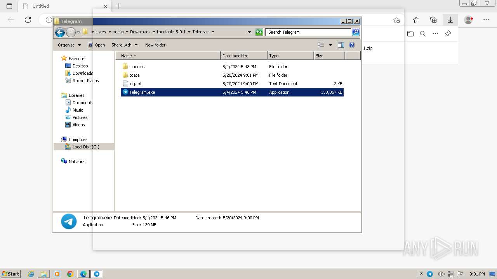
Task: Change view using the views icon
Action: pos(321,45)
